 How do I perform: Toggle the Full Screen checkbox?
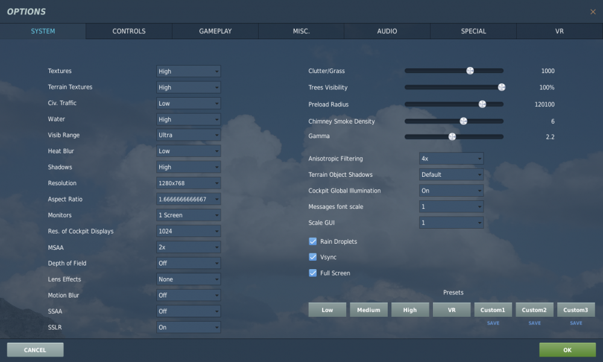point(313,273)
